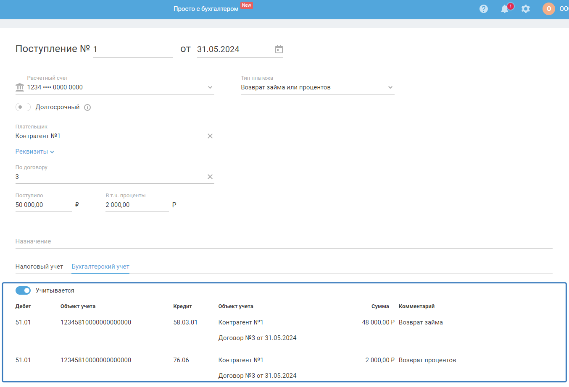Open notifications bell icon
Image resolution: width=569 pixels, height=387 pixels.
pyautogui.click(x=505, y=9)
